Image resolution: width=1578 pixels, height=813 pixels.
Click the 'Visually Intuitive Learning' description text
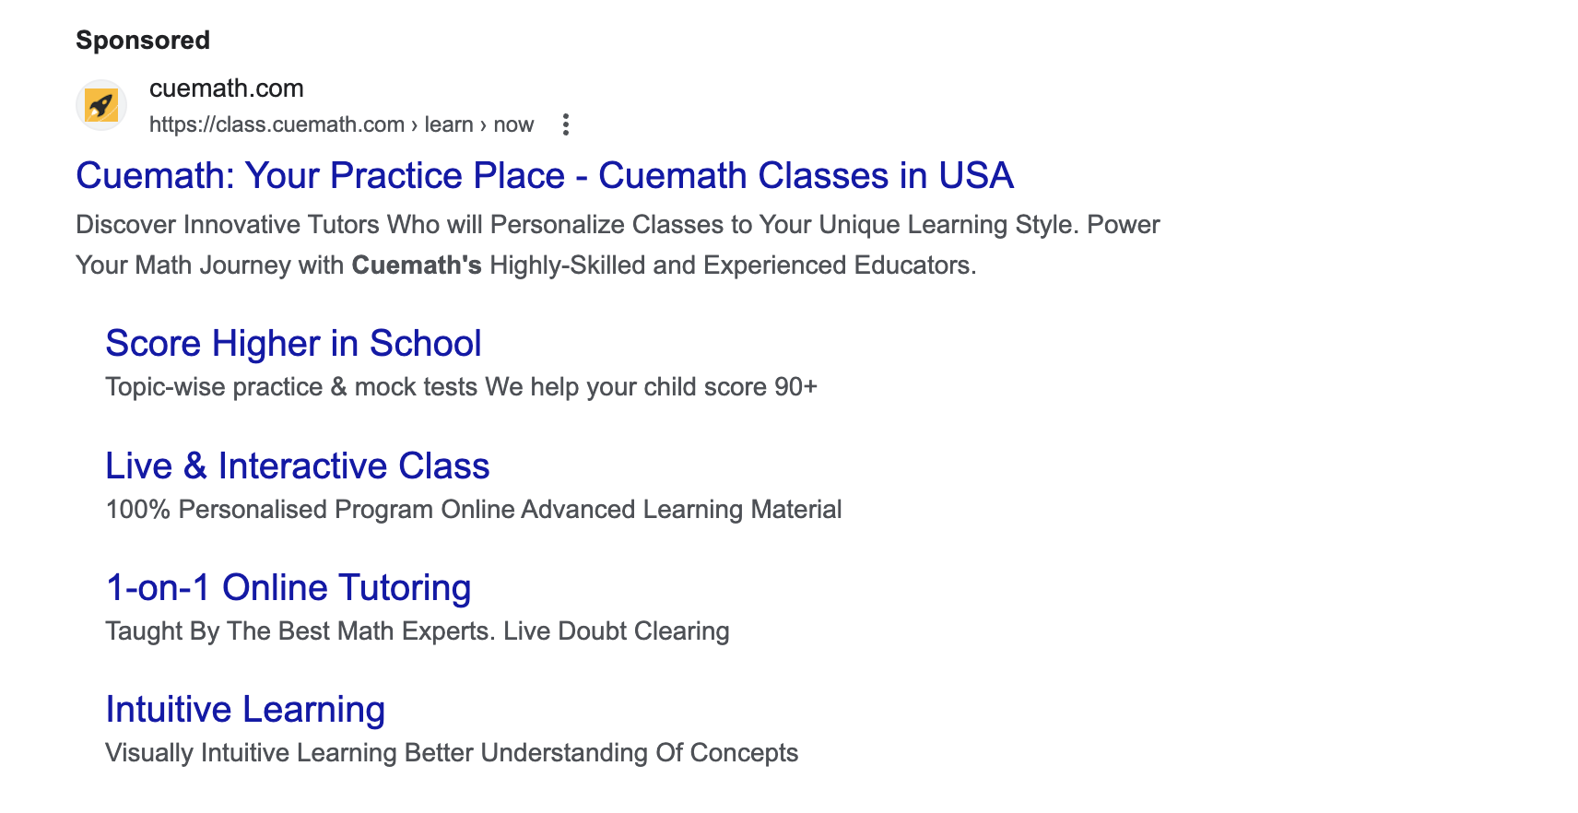(451, 752)
